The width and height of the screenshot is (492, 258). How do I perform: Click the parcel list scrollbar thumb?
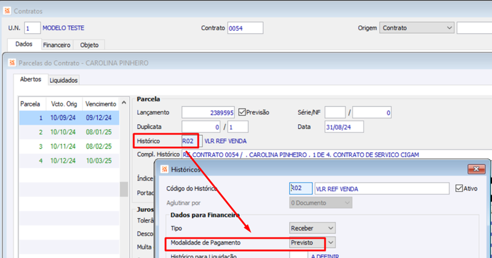tap(124, 189)
